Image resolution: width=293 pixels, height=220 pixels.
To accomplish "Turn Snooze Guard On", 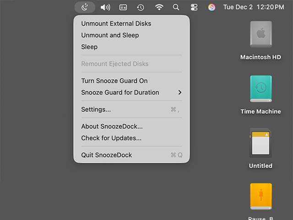I will (x=131, y=81).
